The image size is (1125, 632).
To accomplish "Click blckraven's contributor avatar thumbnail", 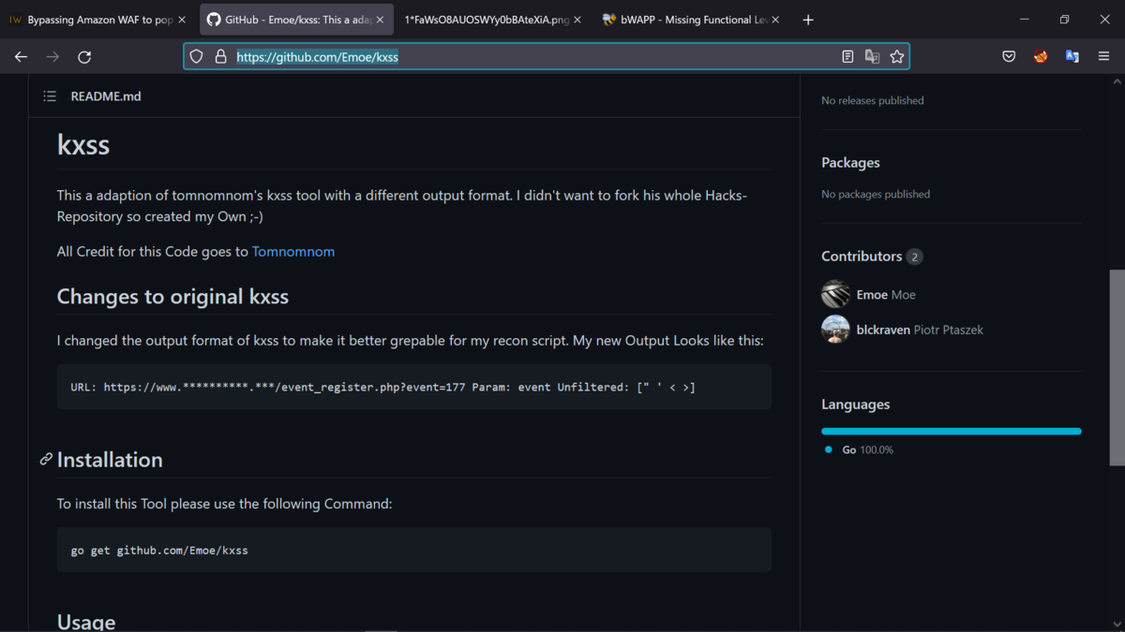I will 835,330.
